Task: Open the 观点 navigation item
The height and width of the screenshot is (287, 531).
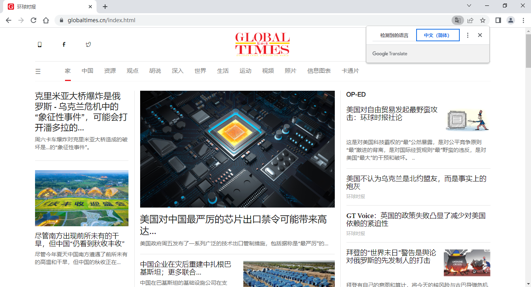Action: point(133,71)
